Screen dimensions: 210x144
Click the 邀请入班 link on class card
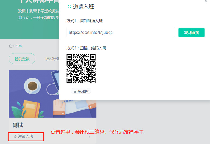(26, 136)
